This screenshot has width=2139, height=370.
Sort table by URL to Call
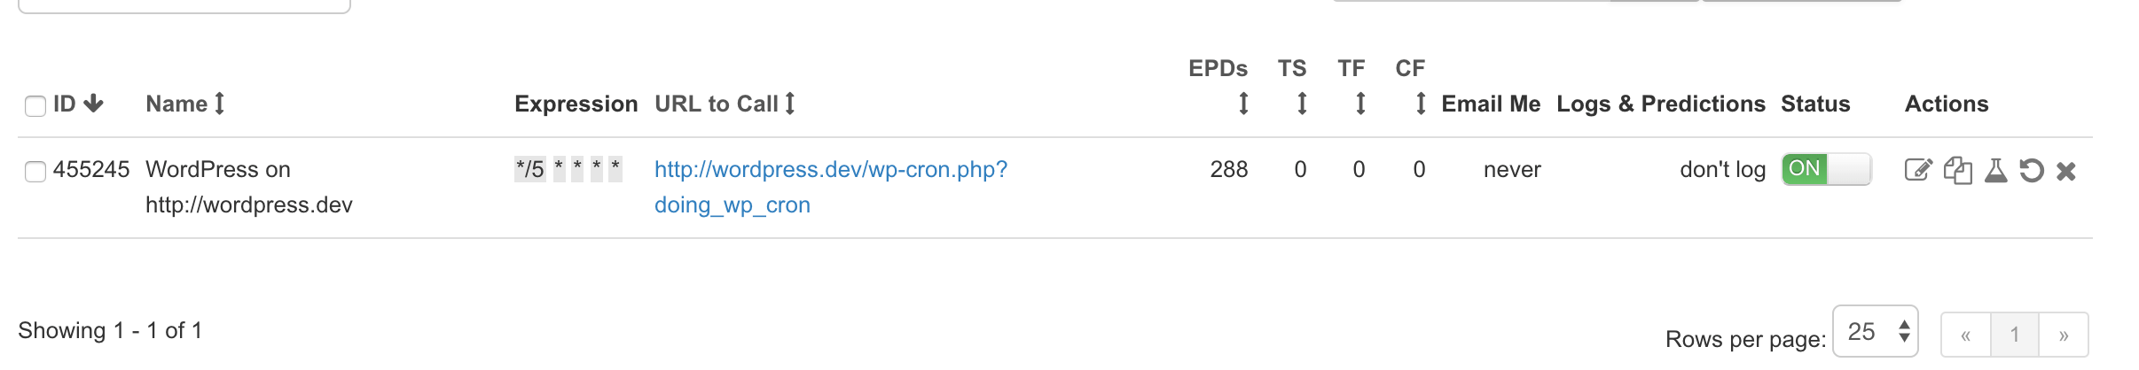789,104
